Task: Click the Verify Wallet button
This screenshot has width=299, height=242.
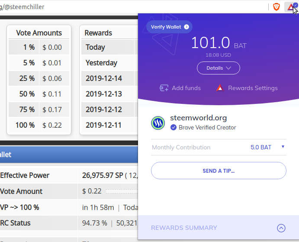Action: (169, 27)
